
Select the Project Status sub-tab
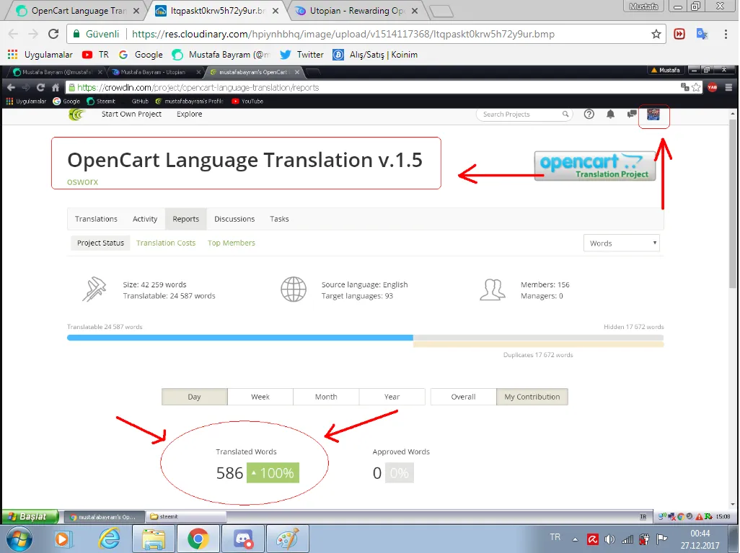tap(100, 243)
